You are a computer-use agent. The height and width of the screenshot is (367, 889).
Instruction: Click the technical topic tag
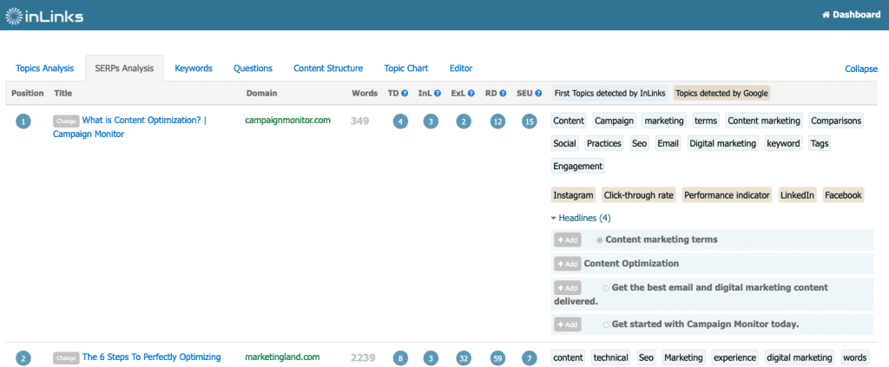click(610, 358)
